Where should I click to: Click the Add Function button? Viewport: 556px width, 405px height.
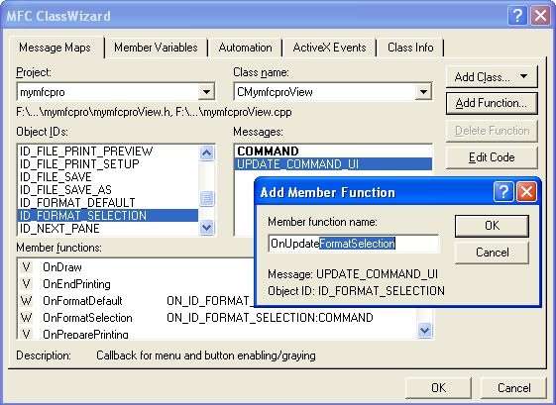coord(492,103)
